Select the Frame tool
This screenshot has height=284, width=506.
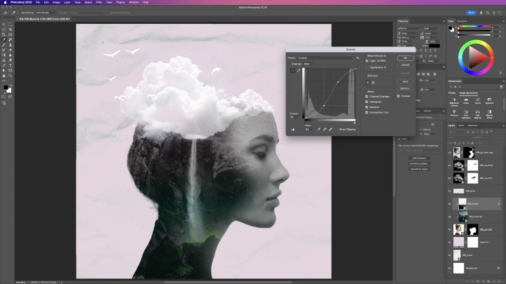pyautogui.click(x=11, y=34)
